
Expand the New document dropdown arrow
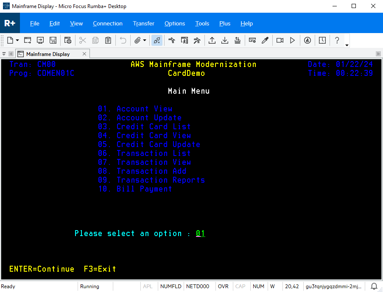[x=17, y=40]
